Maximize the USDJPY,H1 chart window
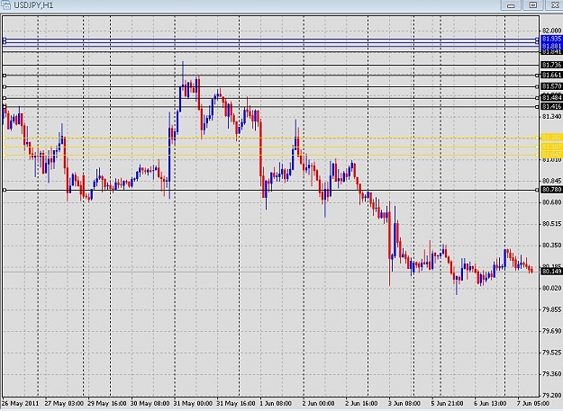 tap(533, 5)
